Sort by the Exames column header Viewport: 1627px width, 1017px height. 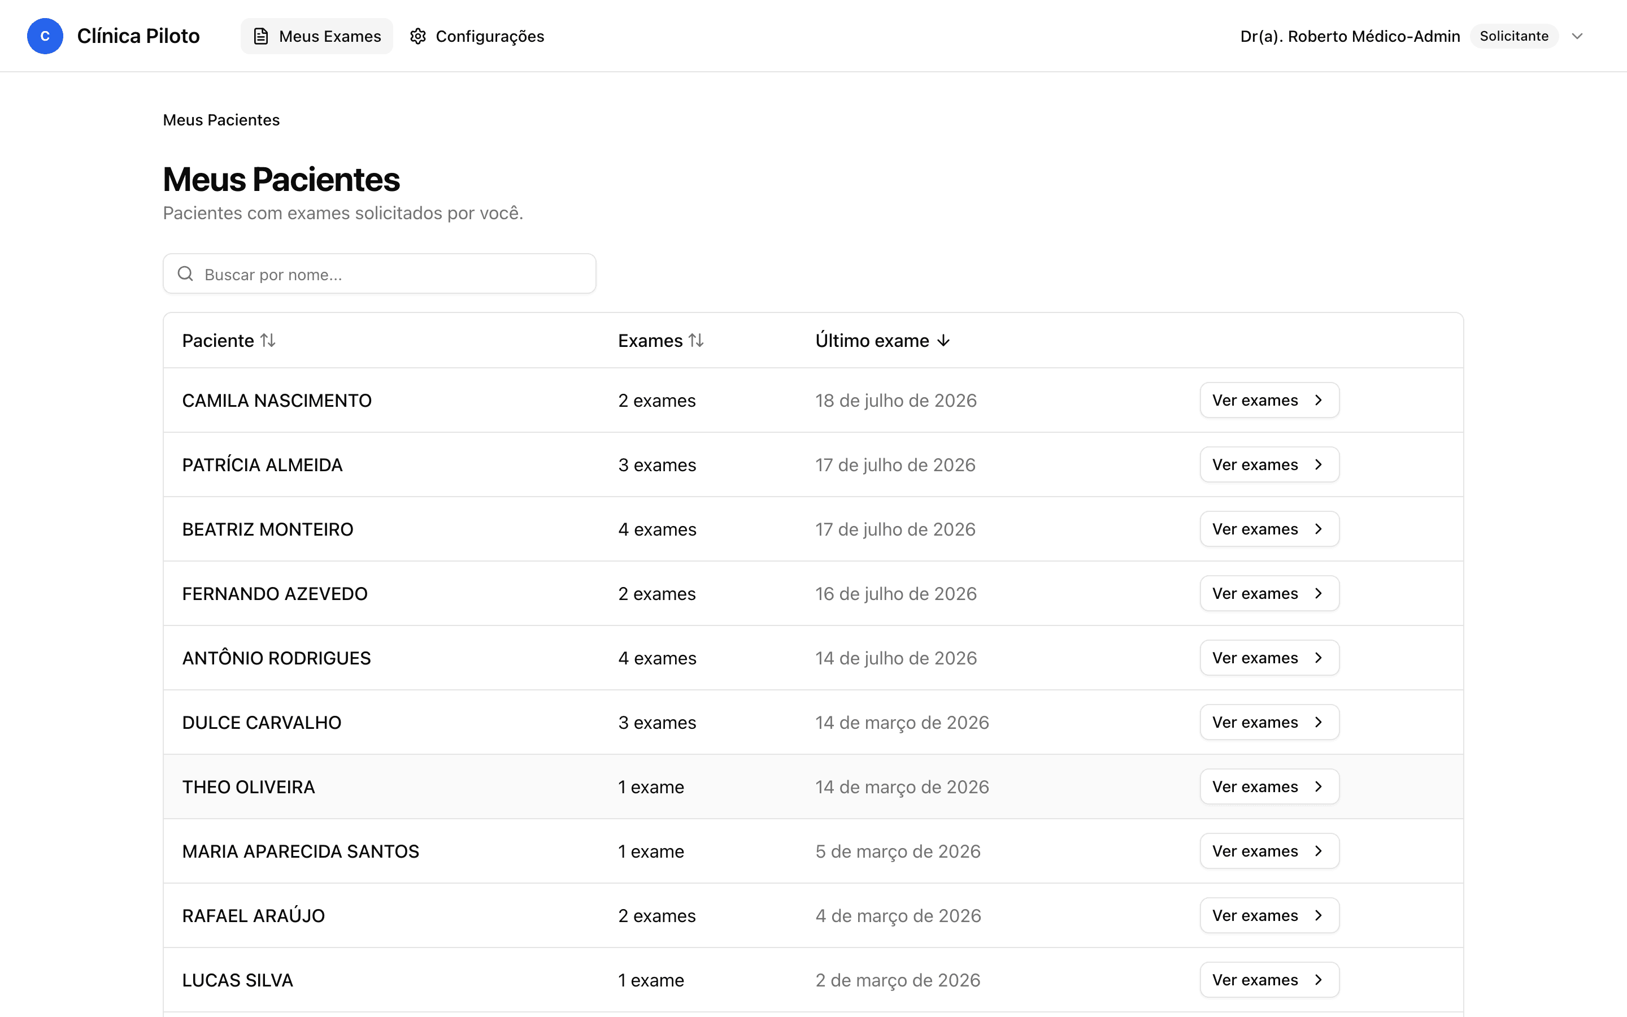(661, 340)
